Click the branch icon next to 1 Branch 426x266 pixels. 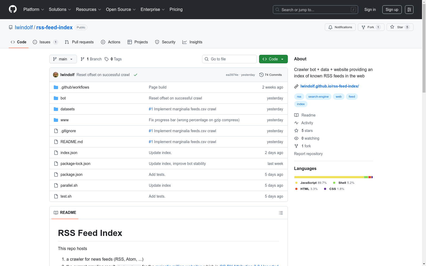(83, 59)
